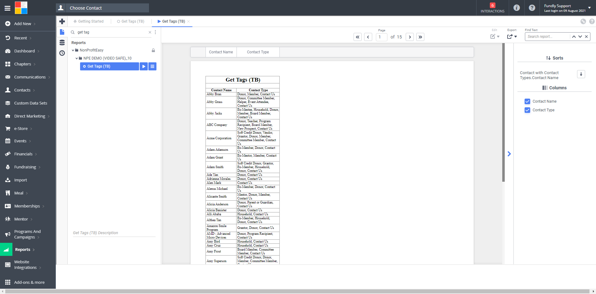Image resolution: width=596 pixels, height=294 pixels.
Task: Find next text match arrow
Action: point(580,37)
